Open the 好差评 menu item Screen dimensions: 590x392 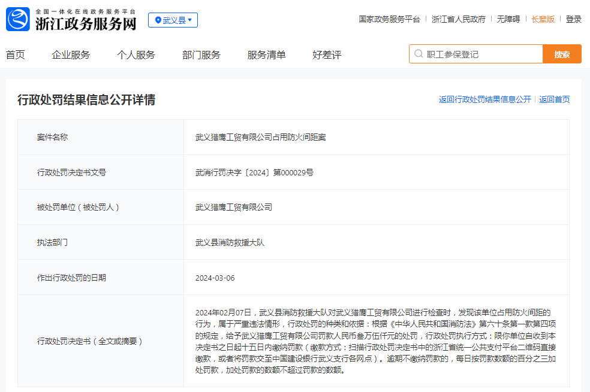327,55
